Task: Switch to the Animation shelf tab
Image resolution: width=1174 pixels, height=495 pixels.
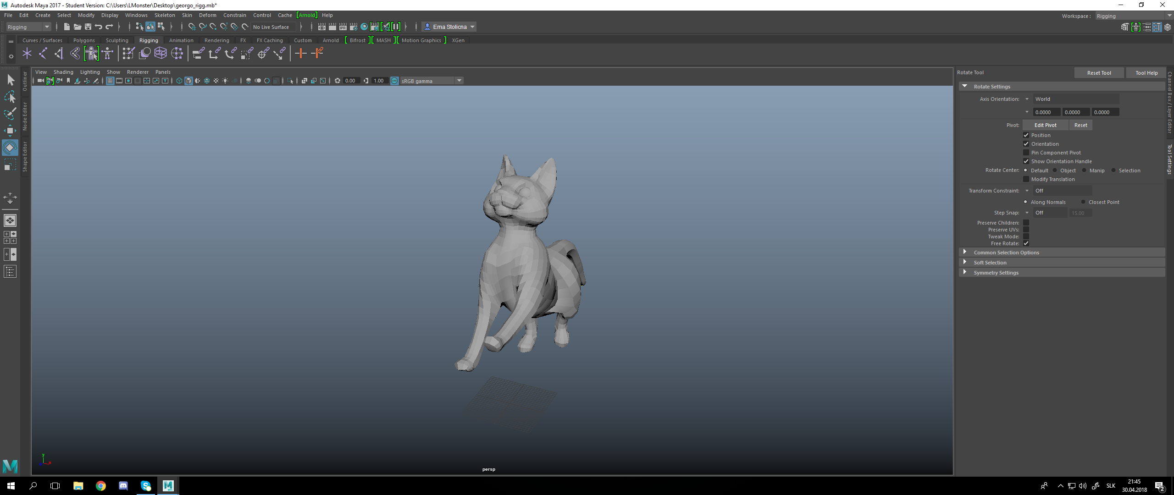Action: 181,40
